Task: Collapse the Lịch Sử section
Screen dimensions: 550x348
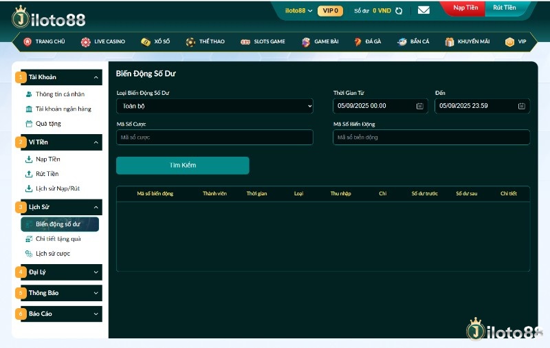Action: [96, 207]
